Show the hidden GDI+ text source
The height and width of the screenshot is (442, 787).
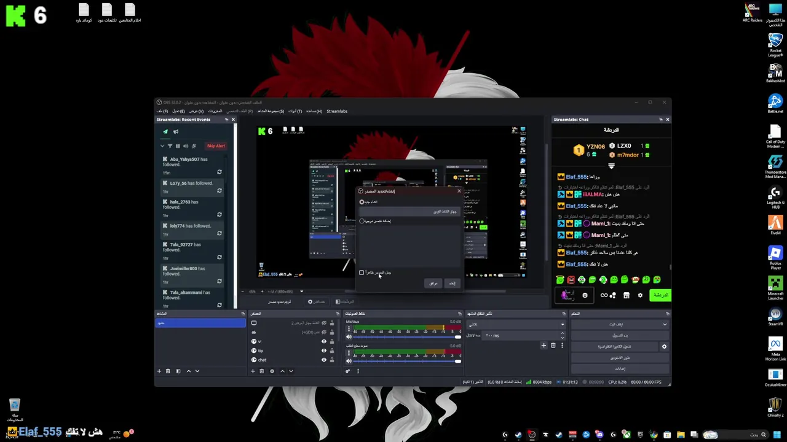pos(324,332)
